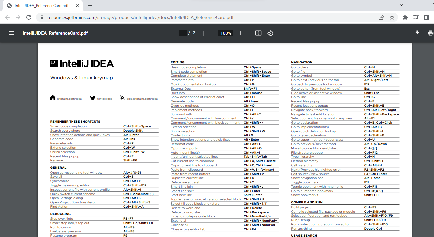The width and height of the screenshot is (434, 237).
Task: Click the 'File structure popup' entry
Action: [307, 153]
